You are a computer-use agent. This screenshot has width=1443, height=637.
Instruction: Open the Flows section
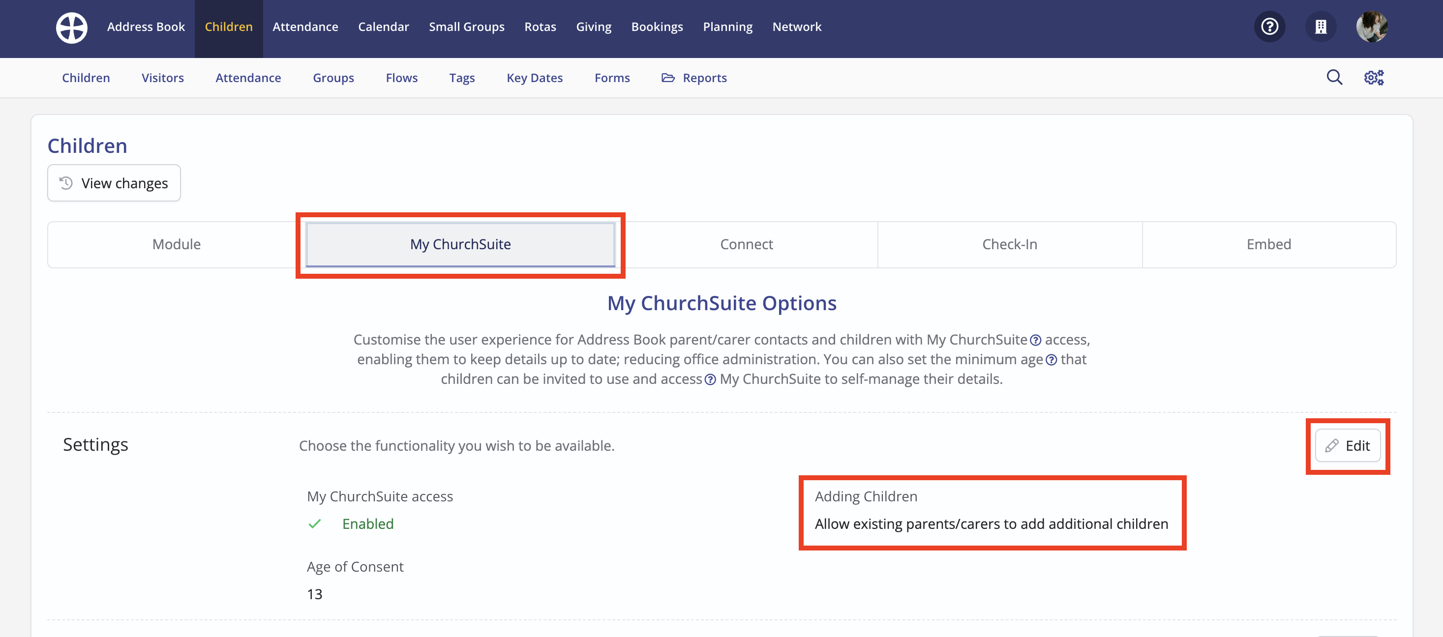click(402, 78)
